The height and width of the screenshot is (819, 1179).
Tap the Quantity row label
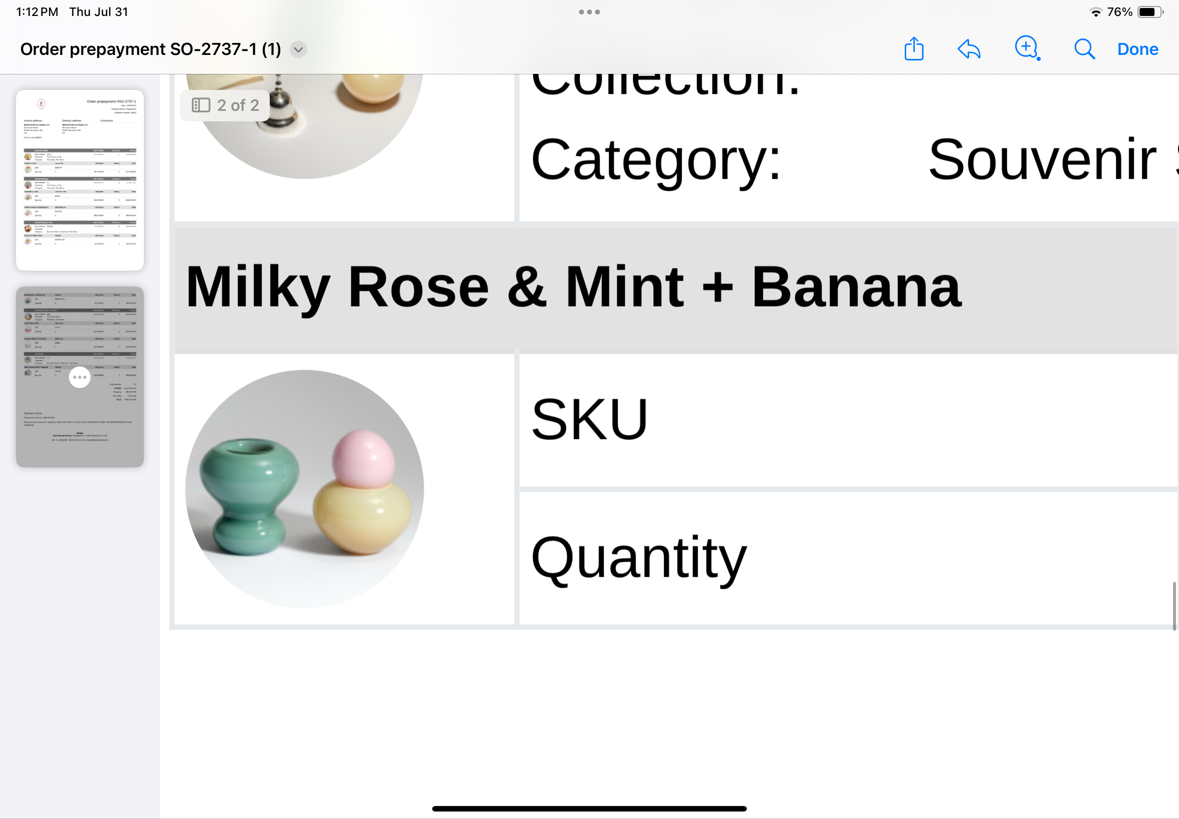tap(638, 558)
